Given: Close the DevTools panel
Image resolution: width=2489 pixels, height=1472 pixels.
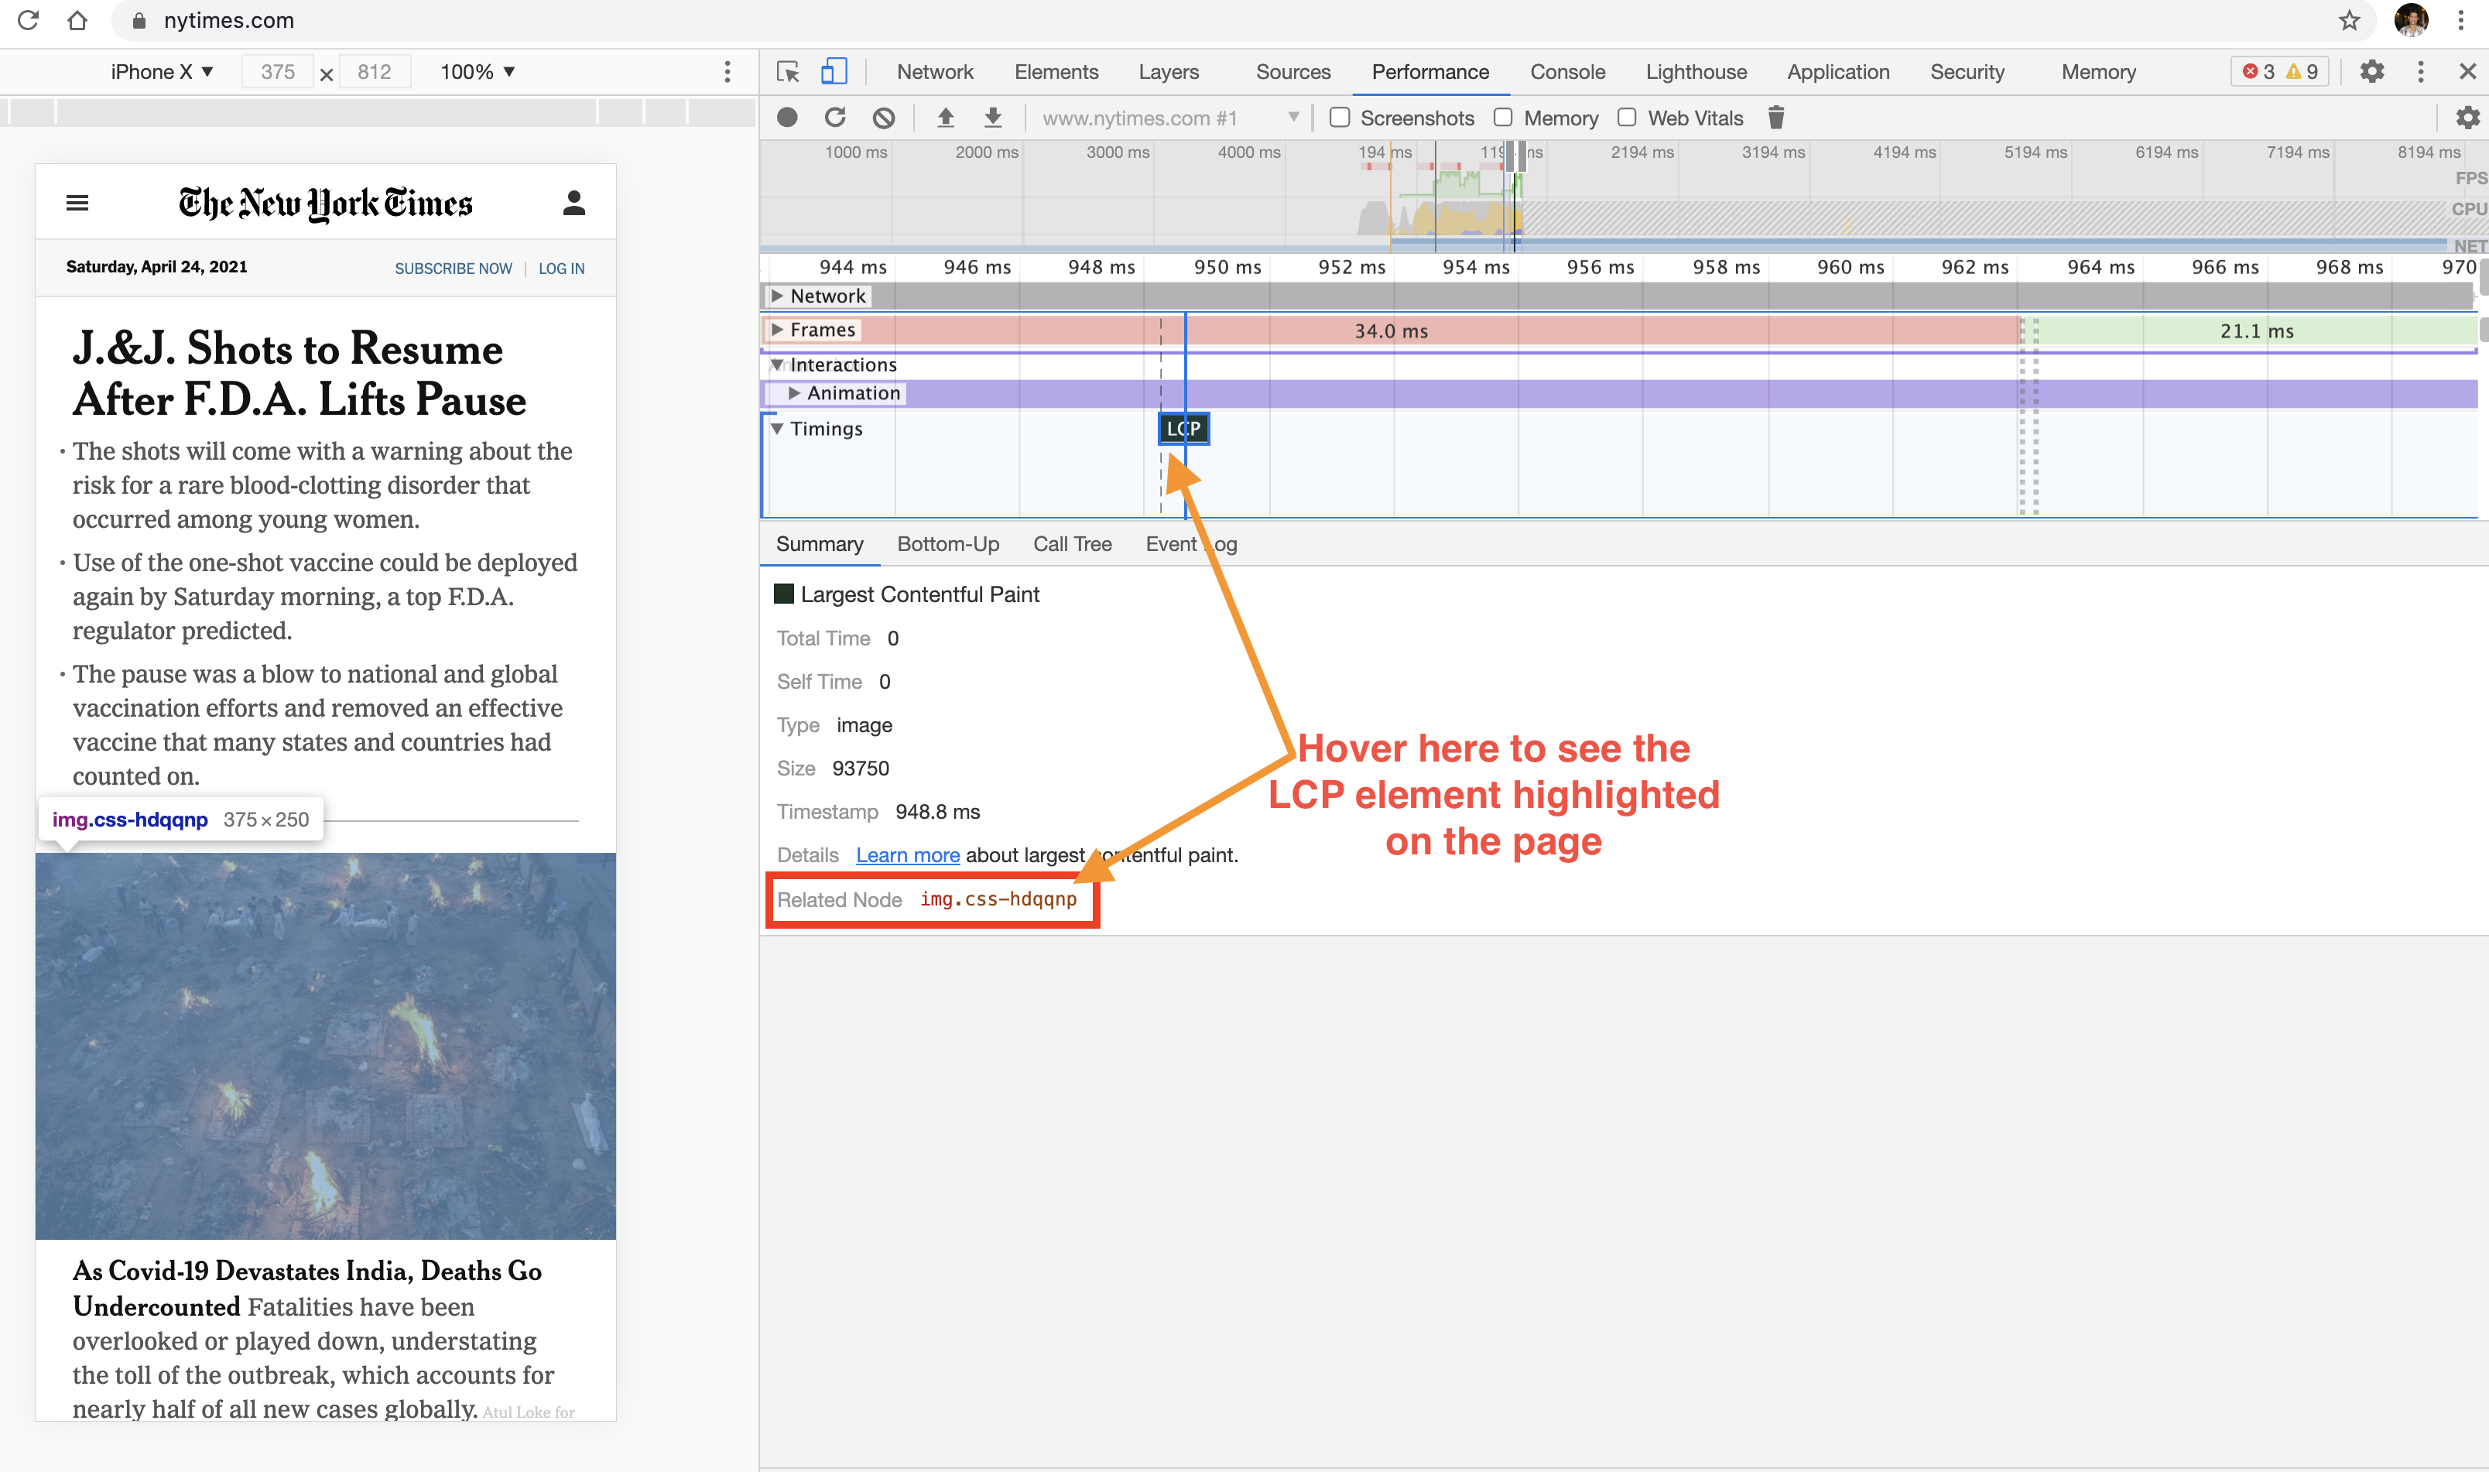Looking at the screenshot, I should click(x=2467, y=71).
